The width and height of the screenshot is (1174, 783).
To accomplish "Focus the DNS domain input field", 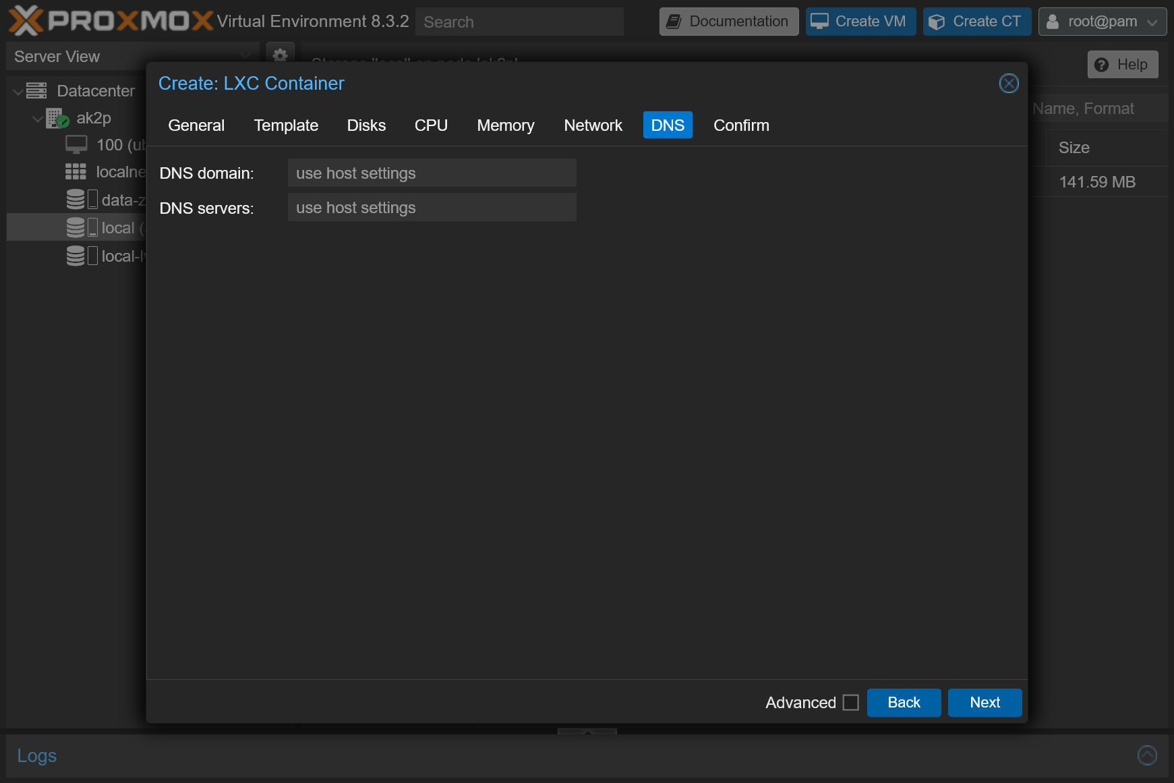I will click(x=432, y=173).
